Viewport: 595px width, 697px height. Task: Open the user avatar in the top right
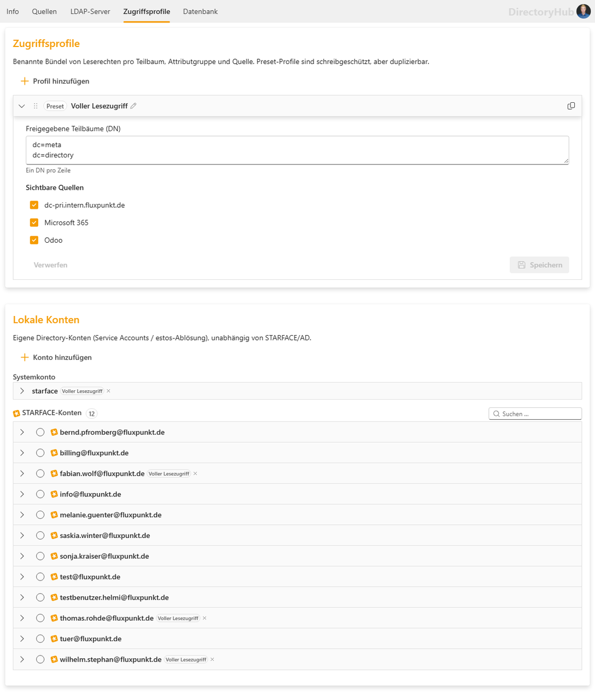tap(584, 11)
